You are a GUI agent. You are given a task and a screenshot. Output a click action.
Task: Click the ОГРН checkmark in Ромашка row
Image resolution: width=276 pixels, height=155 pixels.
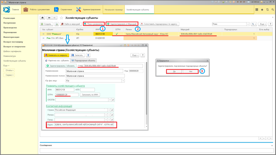pos(117,34)
